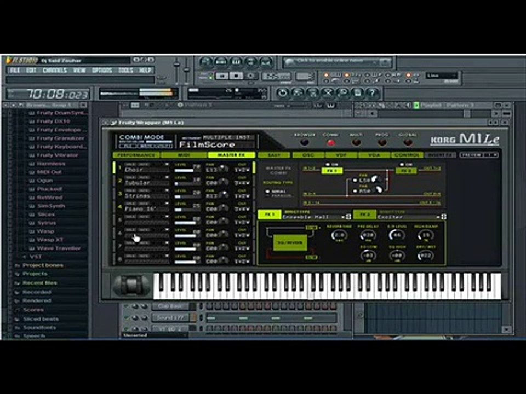526x394 pixels.
Task: Click the record button in transport
Action: 250,76
